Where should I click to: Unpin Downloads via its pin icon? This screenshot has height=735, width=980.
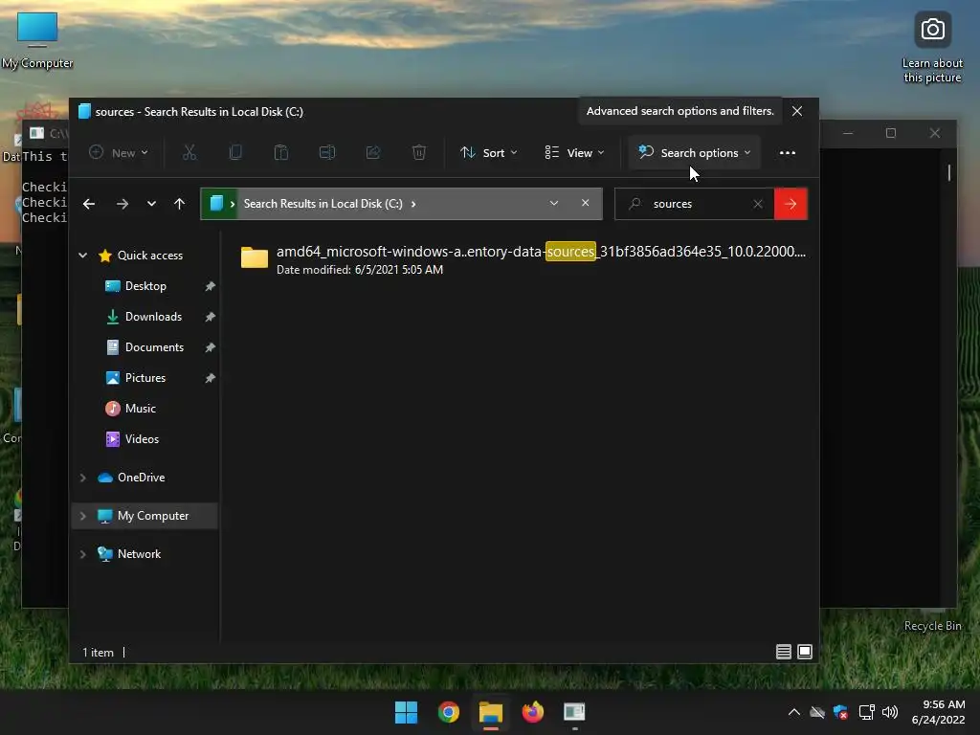pyautogui.click(x=210, y=316)
